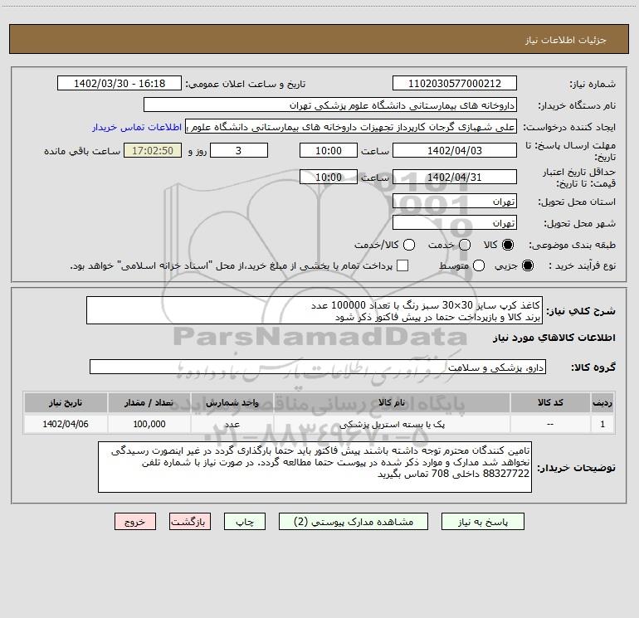
Task: Toggle the اسناد خزانه اسلامی payment checkbox
Action: pos(402,265)
